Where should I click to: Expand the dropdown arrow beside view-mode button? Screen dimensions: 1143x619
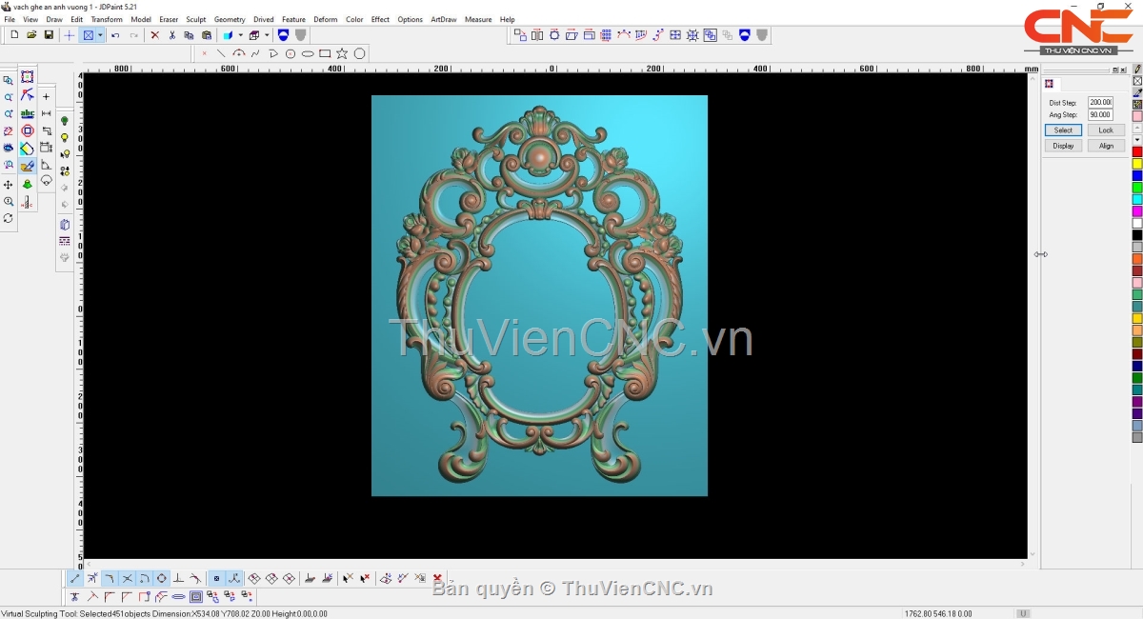100,35
